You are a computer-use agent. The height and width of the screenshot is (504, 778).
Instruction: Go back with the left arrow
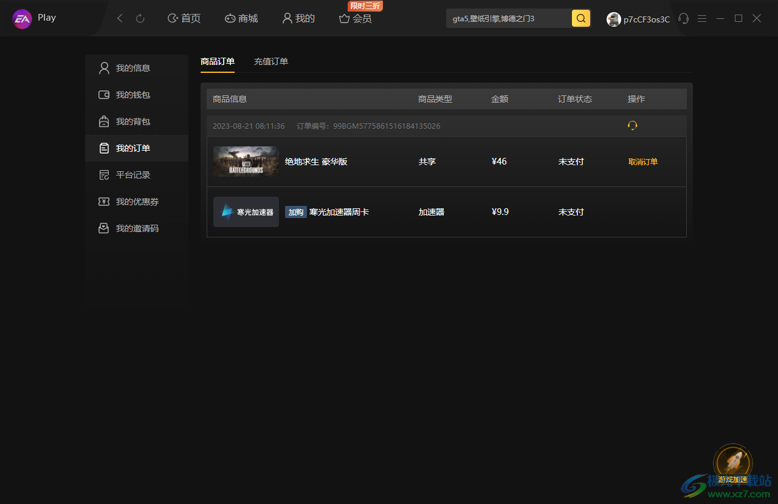pyautogui.click(x=120, y=19)
